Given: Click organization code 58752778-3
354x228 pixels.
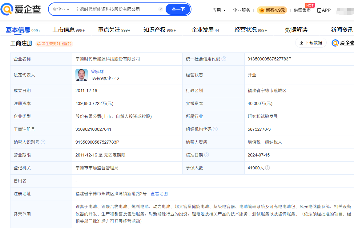Looking at the screenshot, I should (259, 129).
